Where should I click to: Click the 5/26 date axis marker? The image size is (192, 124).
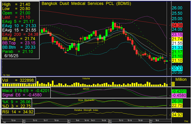click(x=141, y=120)
